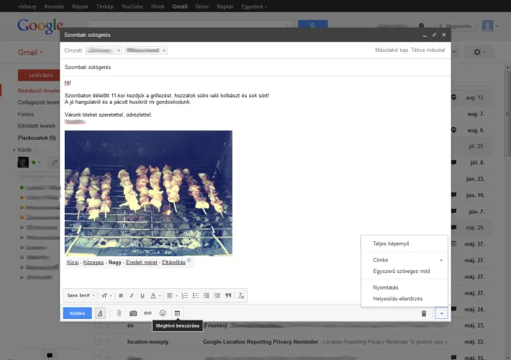Open the Fontos folder
This screenshot has width=511, height=360.
pos(26,114)
